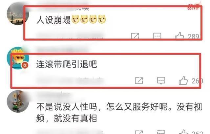
Task: Tap the blurred username of second commenter
Action: [62, 50]
